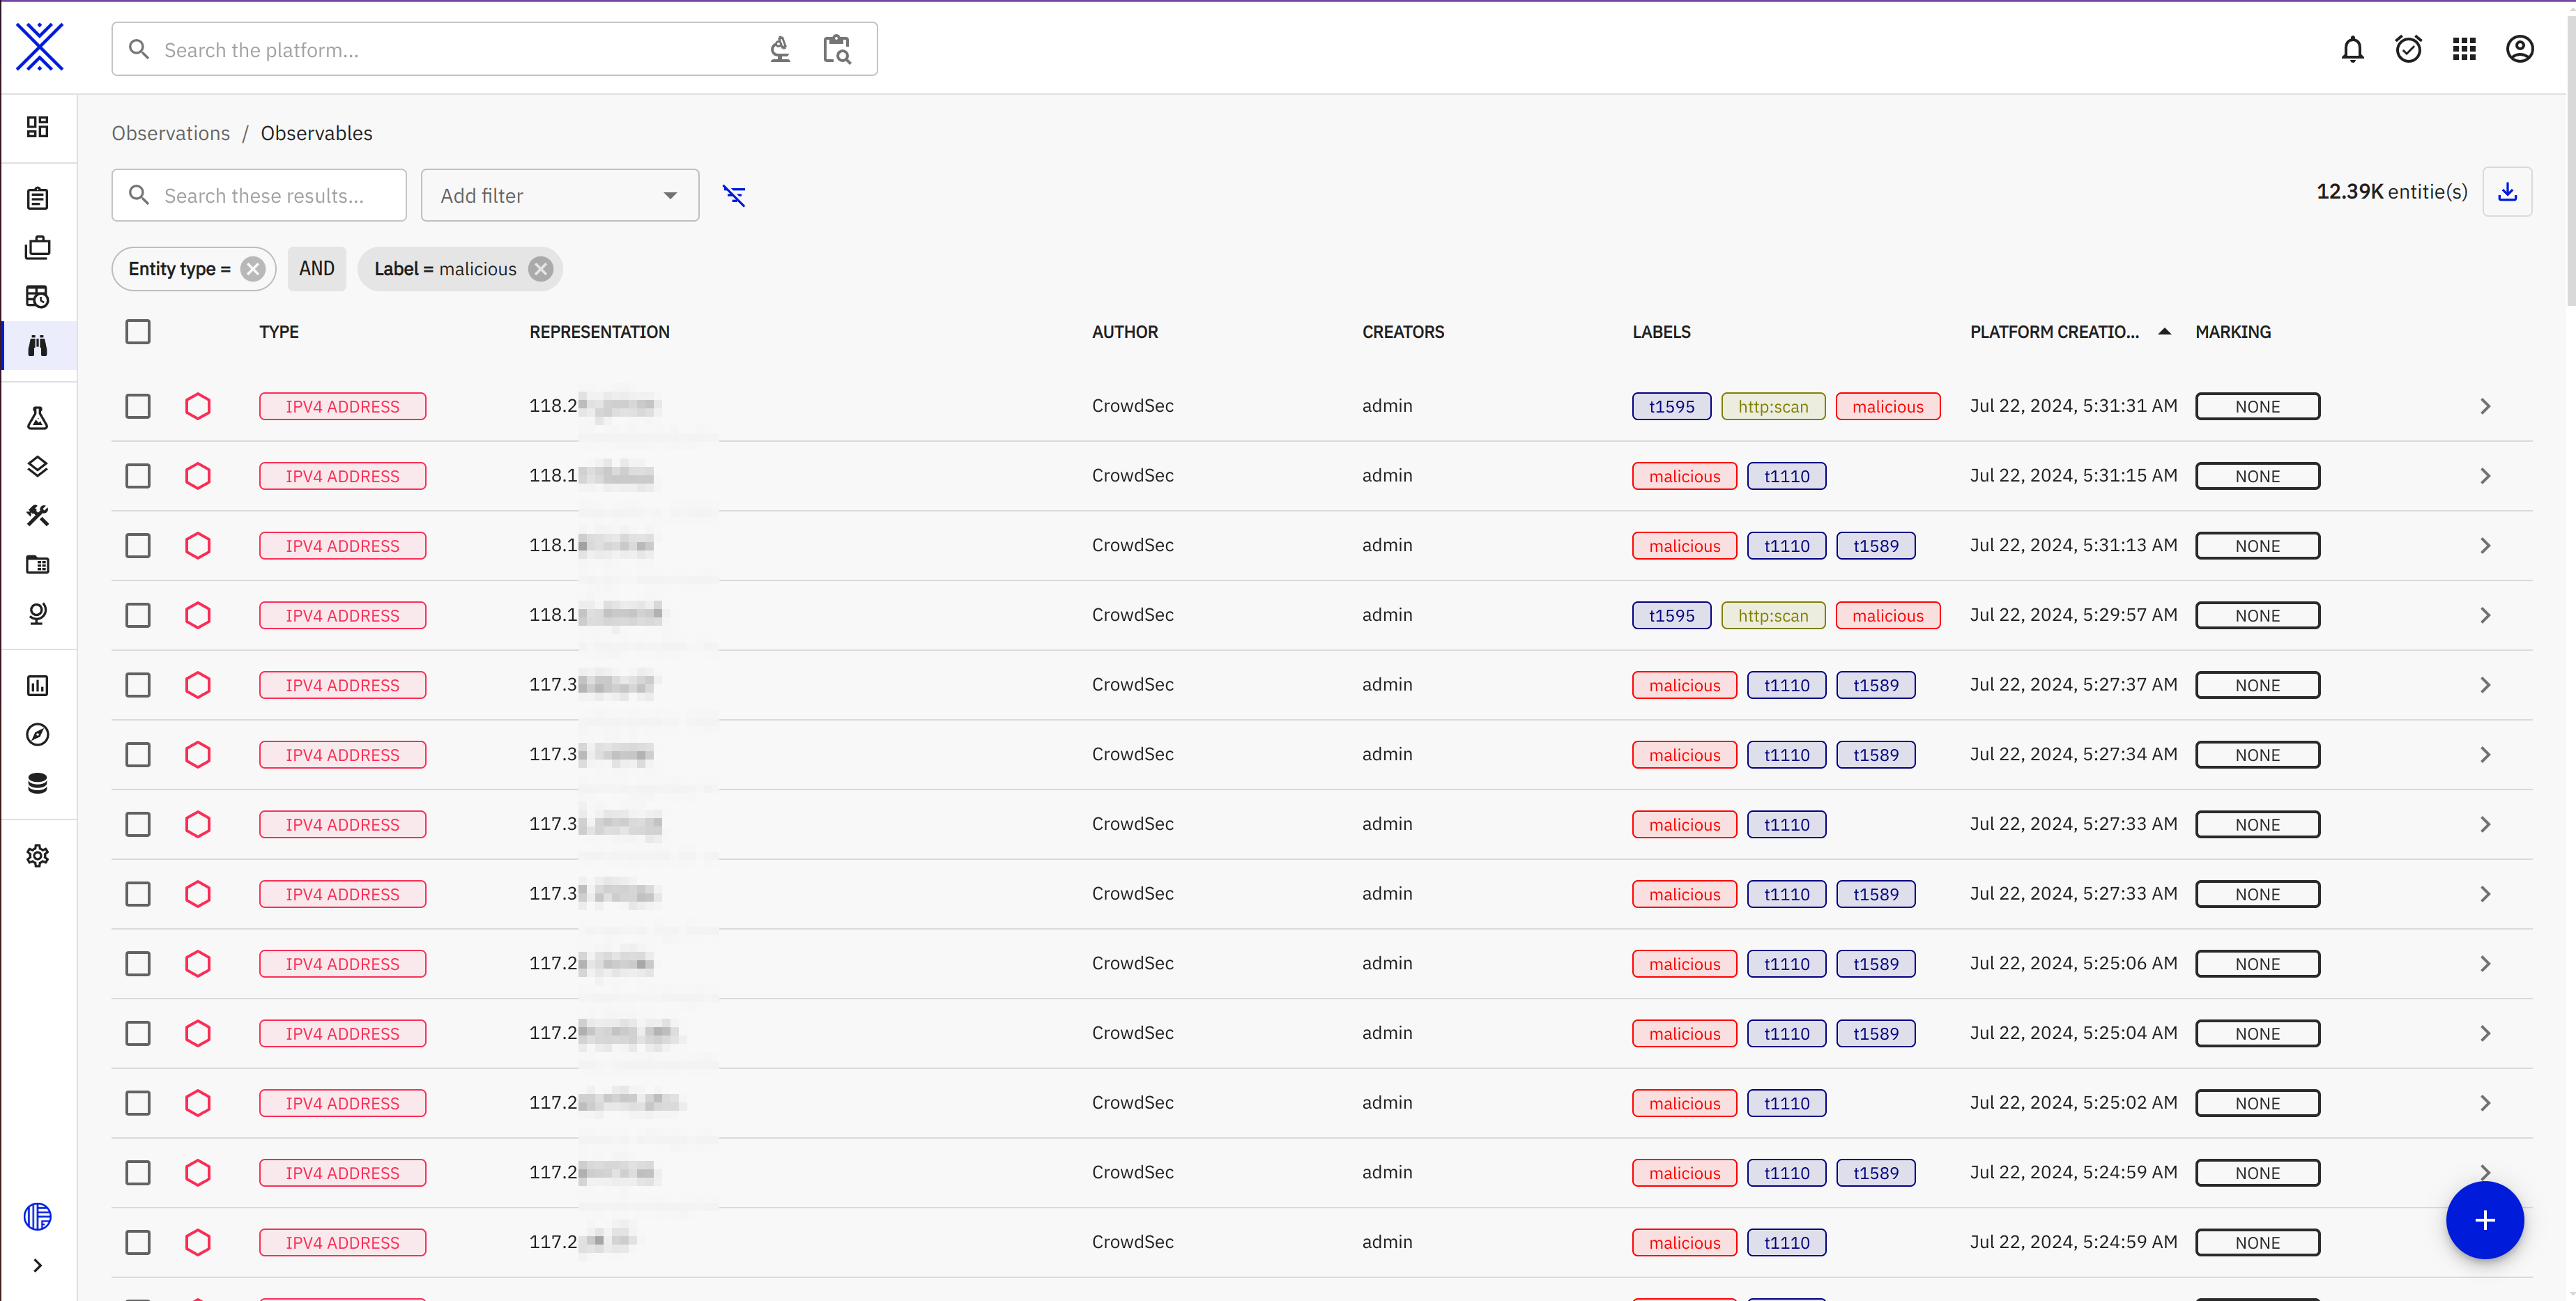Viewport: 2576px width, 1301px height.
Task: Click Observations breadcrumb link
Action: [171, 133]
